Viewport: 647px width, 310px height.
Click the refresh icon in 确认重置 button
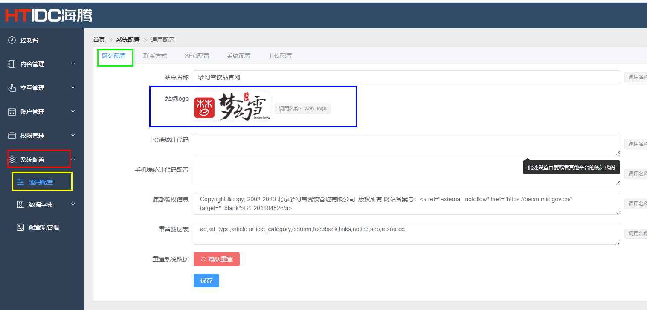(x=203, y=259)
